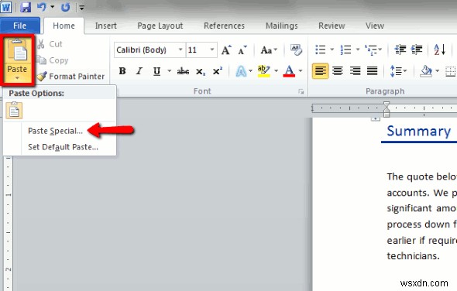The image size is (457, 291).
Task: Toggle strikethrough formatting
Action: [183, 71]
